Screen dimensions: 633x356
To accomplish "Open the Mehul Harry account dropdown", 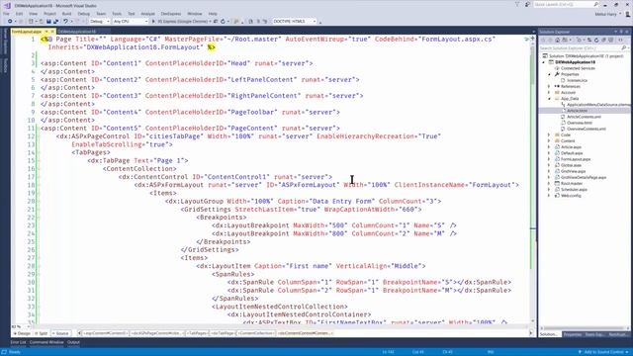I will coord(607,14).
